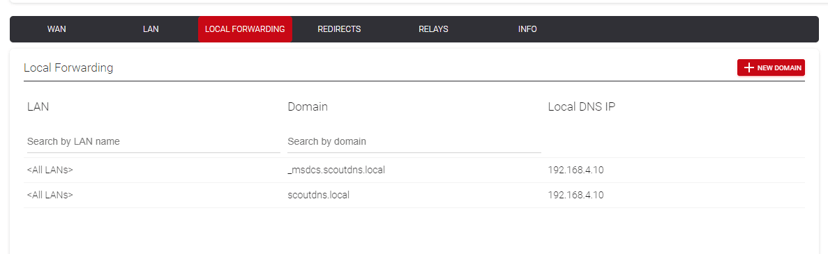Click the 192.168.4.10 IP for scoutdns.local row
The height and width of the screenshot is (254, 828).
coord(575,195)
